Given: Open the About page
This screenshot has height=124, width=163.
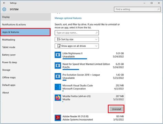Looking at the screenshot, I should [26, 93].
